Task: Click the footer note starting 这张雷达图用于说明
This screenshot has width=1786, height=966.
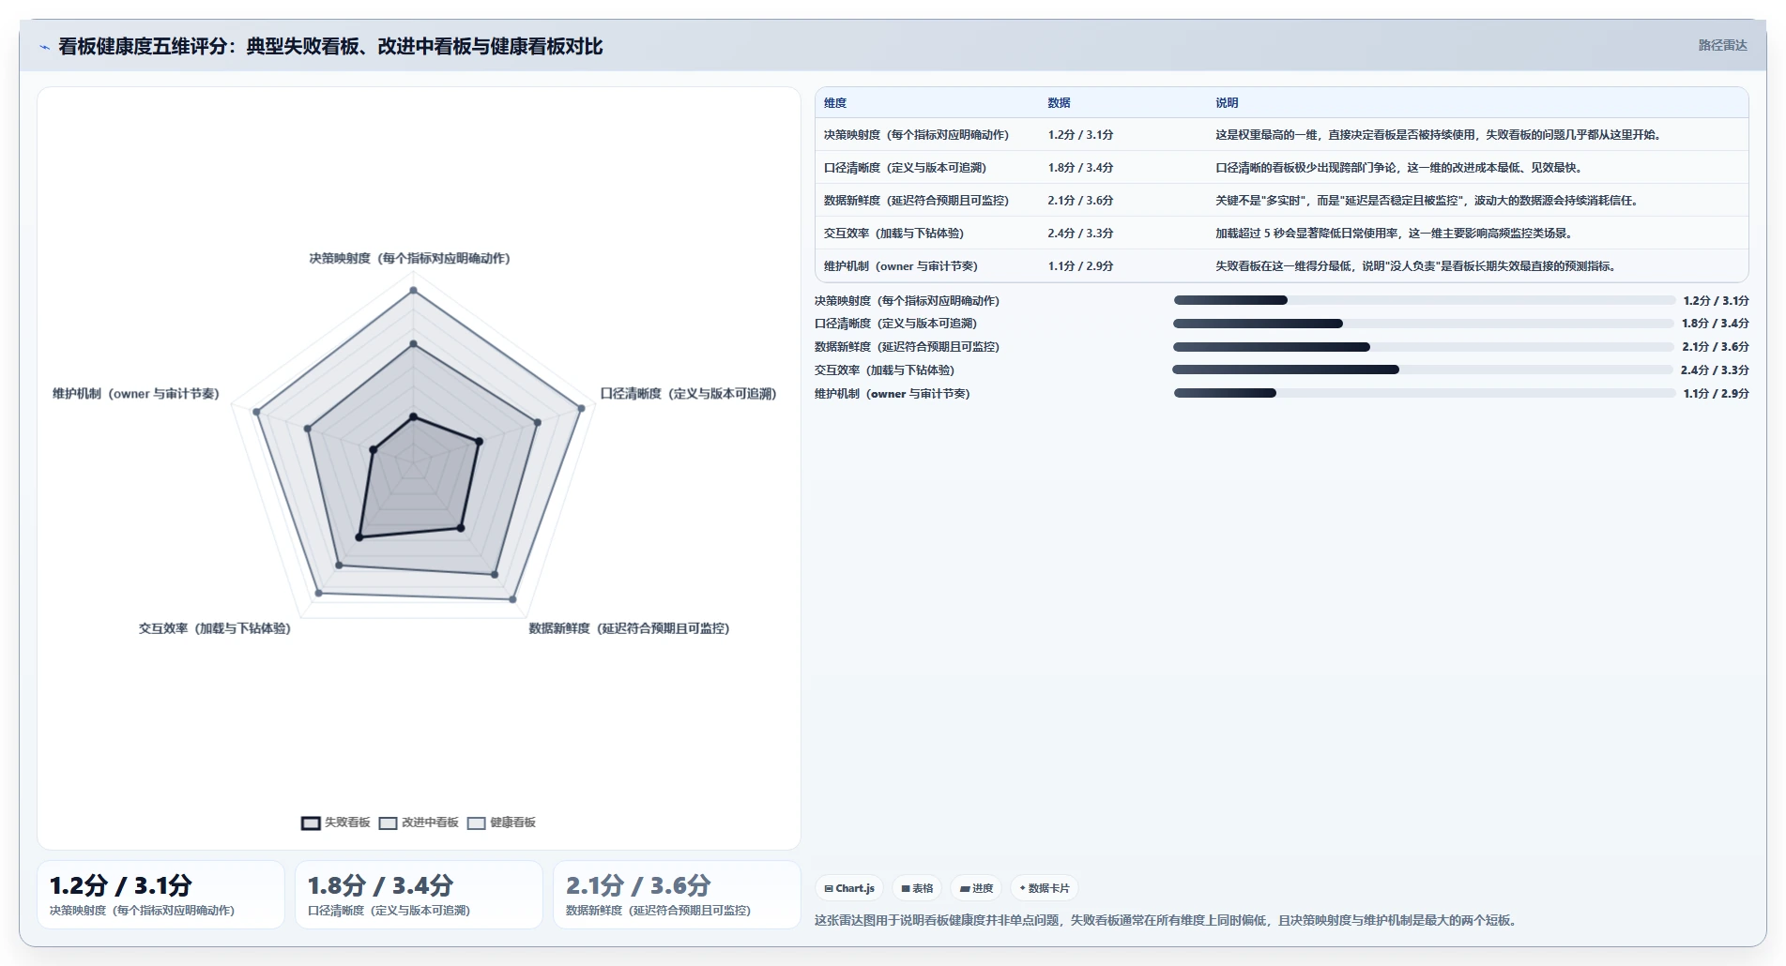Action: point(1166,920)
